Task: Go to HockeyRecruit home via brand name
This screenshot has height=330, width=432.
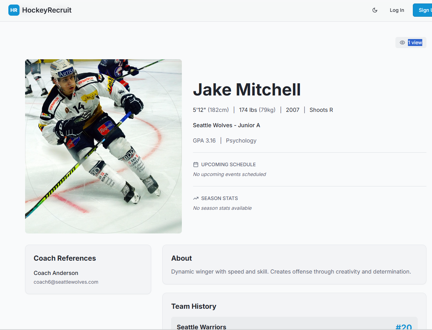Action: pos(47,10)
